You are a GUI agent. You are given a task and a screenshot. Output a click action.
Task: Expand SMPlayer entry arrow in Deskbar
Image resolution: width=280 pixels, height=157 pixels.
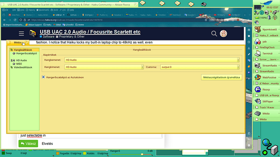278,101
